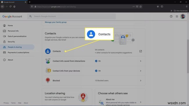Image resolution: width=189 pixels, height=106 pixels.
Task: Open the Other Bookmarks folder
Action: click(181, 11)
